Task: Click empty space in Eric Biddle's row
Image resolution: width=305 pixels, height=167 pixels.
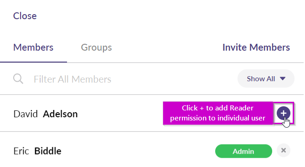Action: click(136, 151)
